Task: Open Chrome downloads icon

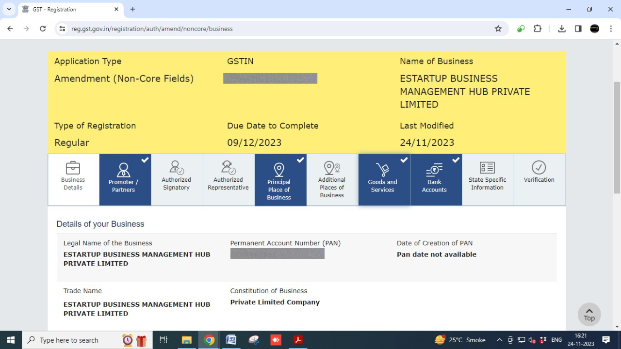Action: tap(562, 29)
